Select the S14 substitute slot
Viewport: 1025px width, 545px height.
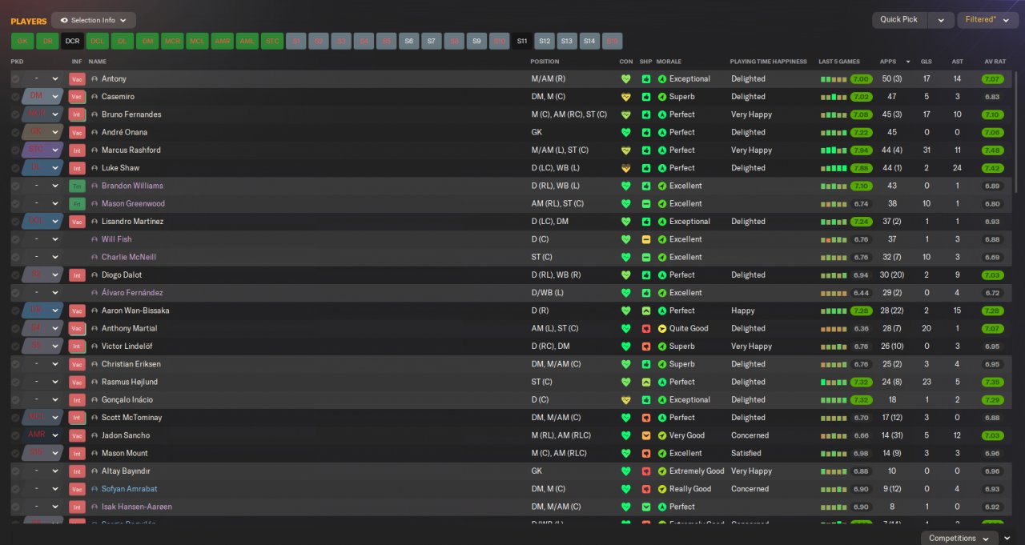point(589,41)
